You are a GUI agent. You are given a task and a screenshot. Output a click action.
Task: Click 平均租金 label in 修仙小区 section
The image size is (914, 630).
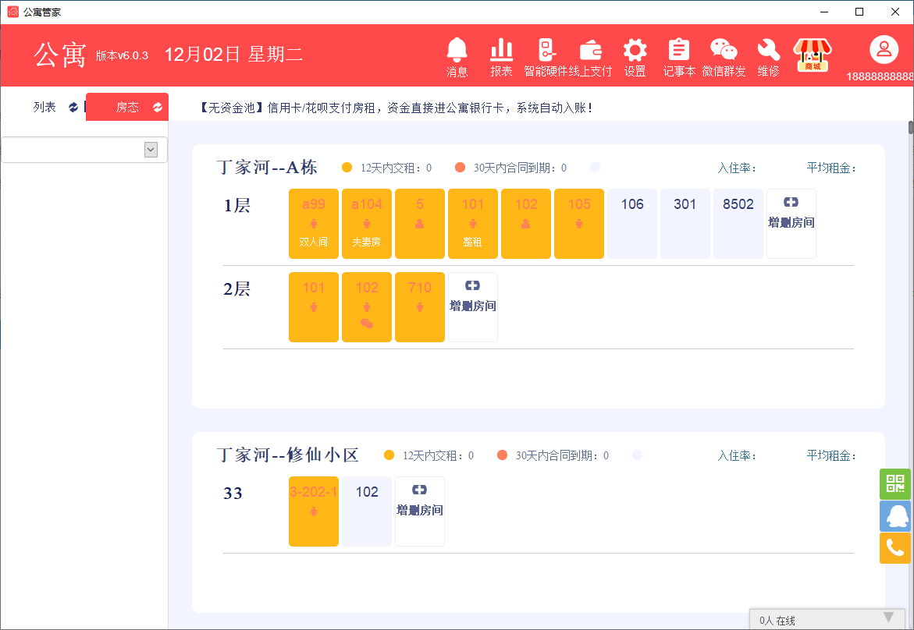832,456
